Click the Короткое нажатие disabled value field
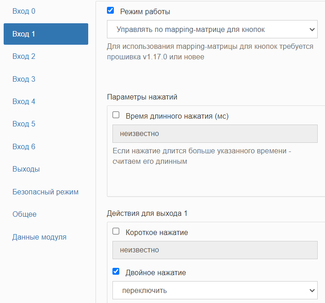The image size is (325, 303). point(215,250)
